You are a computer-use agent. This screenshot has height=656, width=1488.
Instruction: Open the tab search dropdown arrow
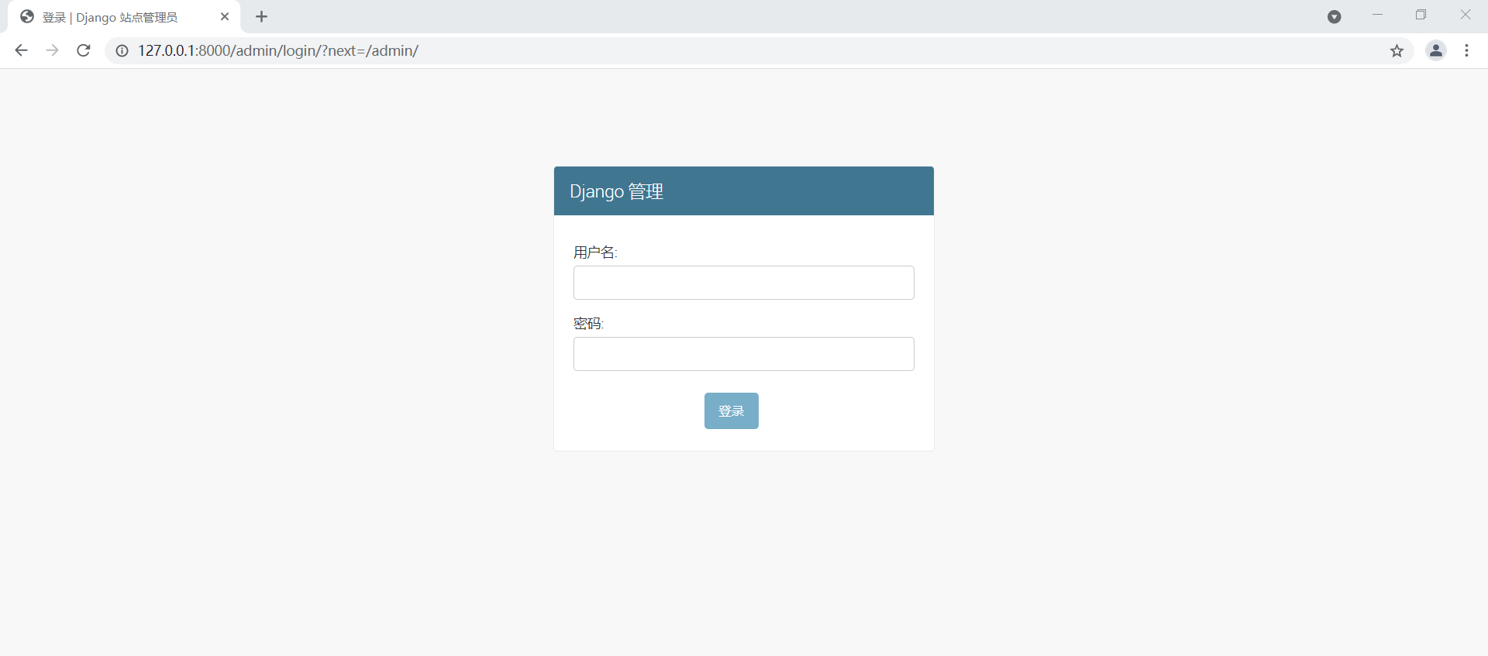tap(1334, 17)
